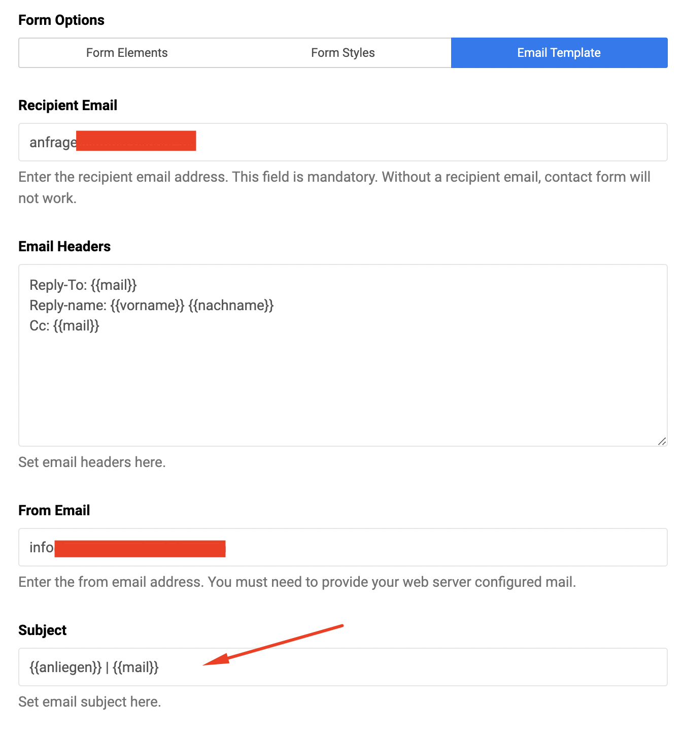Click the Form Options heading
Screen dimensions: 681x733
tap(61, 20)
